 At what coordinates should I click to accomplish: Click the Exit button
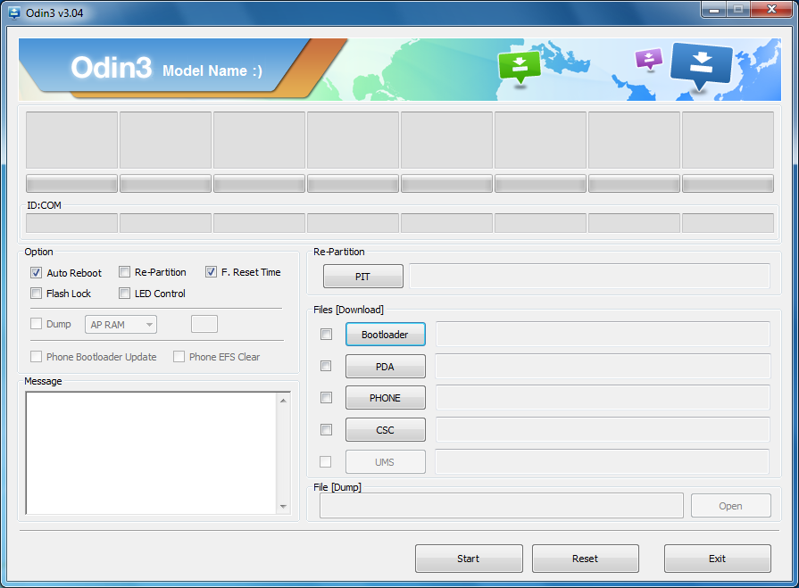coord(718,559)
